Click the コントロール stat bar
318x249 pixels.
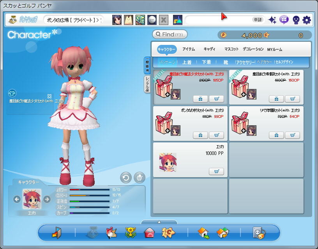90,196
